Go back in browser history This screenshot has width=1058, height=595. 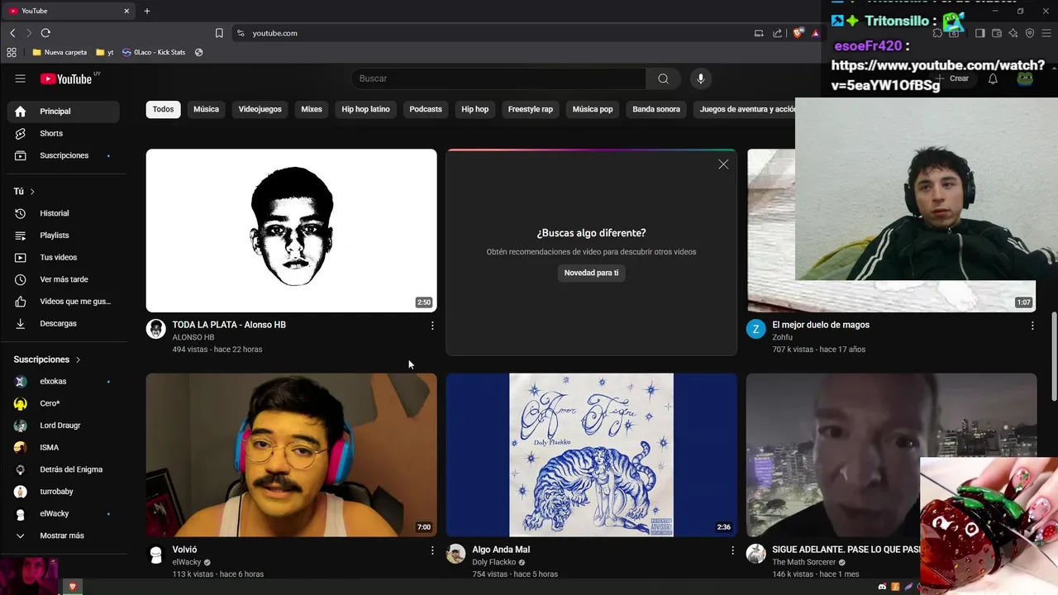click(x=12, y=33)
